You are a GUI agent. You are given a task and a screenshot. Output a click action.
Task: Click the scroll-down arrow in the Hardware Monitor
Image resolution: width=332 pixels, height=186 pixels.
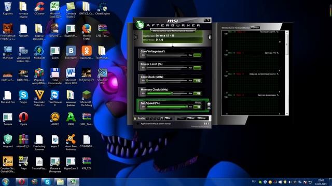pyautogui.click(x=287, y=114)
